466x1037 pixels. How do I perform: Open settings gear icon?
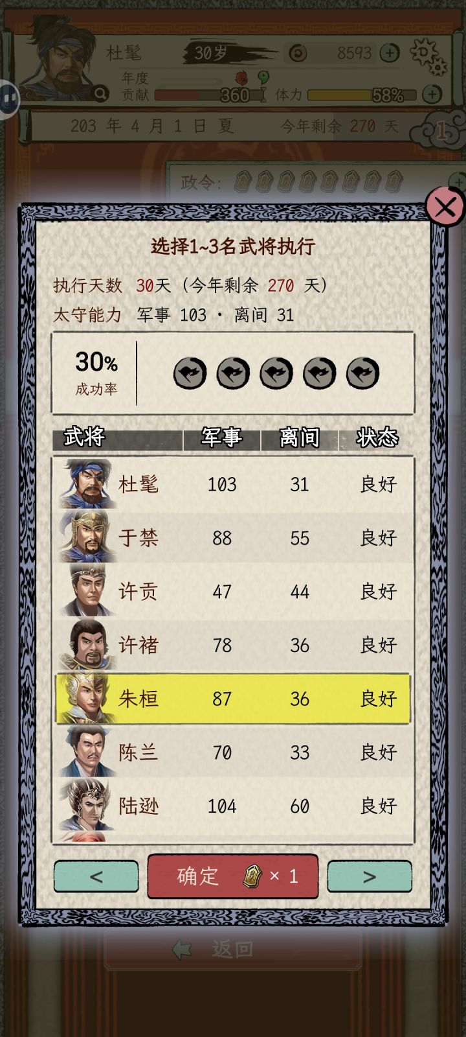428,55
